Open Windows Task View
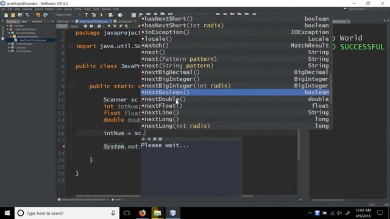 tap(127, 213)
